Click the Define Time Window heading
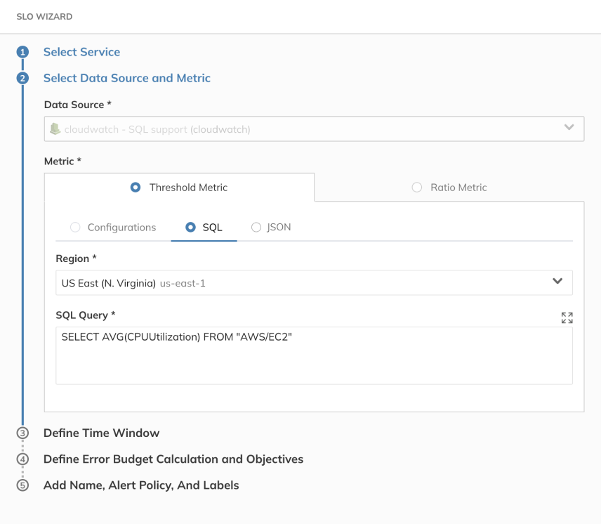The image size is (601, 524). click(101, 433)
